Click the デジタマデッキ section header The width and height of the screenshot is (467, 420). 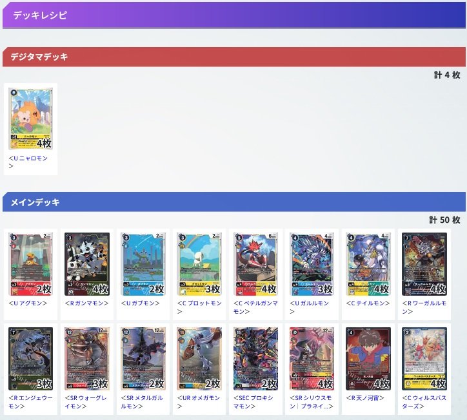tap(234, 57)
